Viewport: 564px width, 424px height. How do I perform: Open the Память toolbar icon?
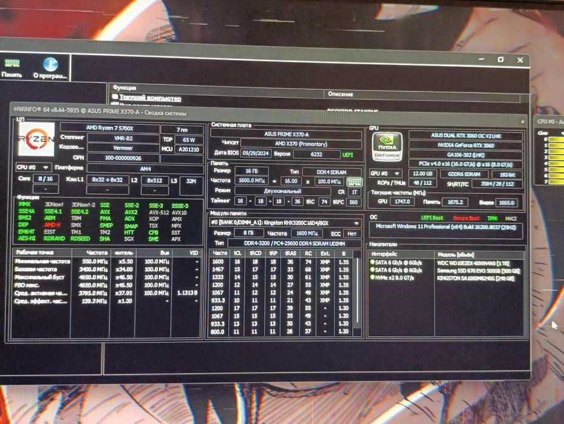coord(12,69)
